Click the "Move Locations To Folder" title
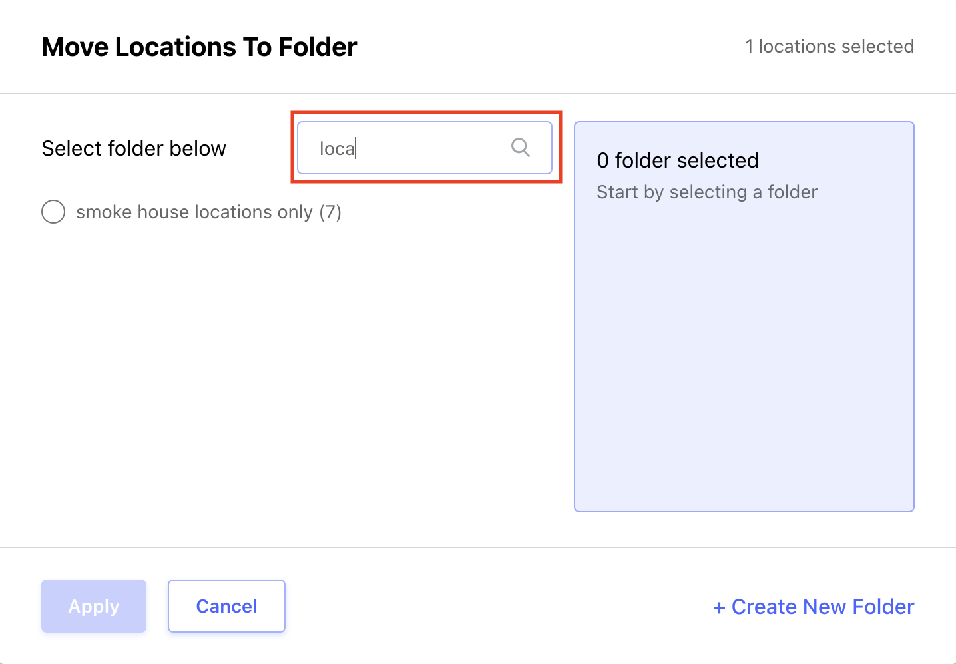The image size is (956, 664). tap(199, 47)
